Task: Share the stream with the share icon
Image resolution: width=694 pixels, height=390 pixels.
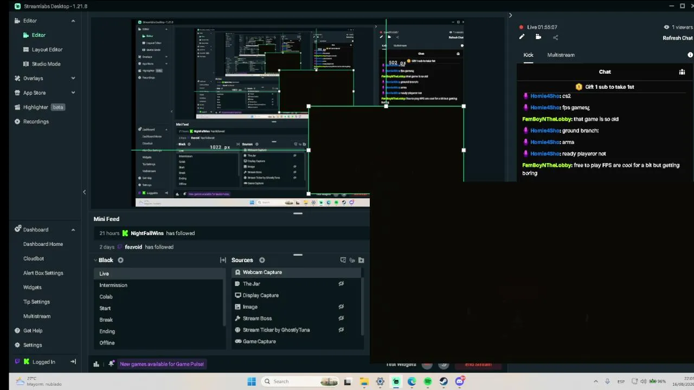Action: (x=555, y=37)
